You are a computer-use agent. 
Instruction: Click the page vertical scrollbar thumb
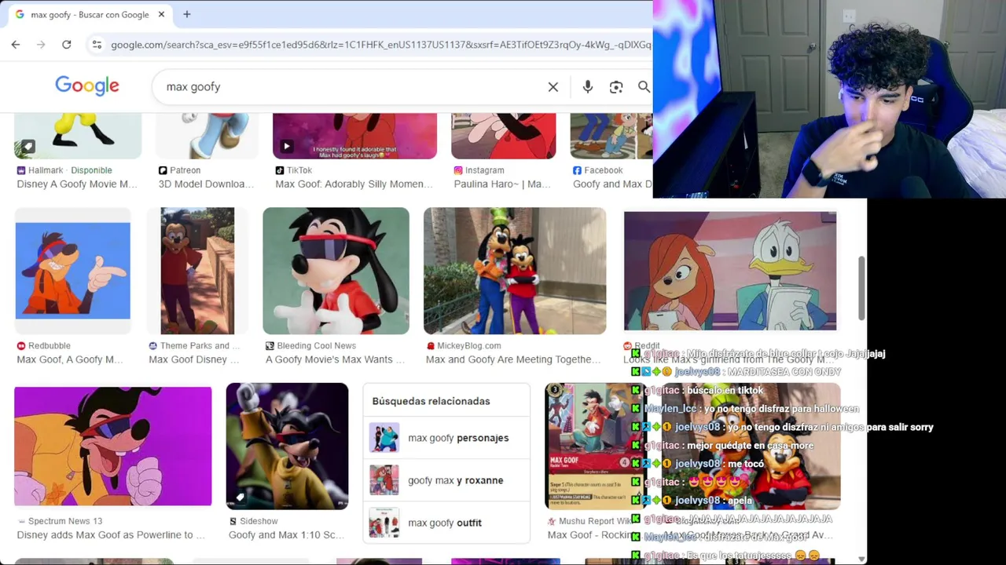tap(861, 288)
